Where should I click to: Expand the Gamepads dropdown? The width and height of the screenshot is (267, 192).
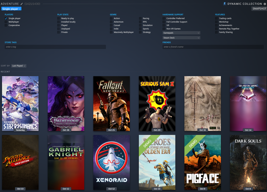(x=181, y=32)
